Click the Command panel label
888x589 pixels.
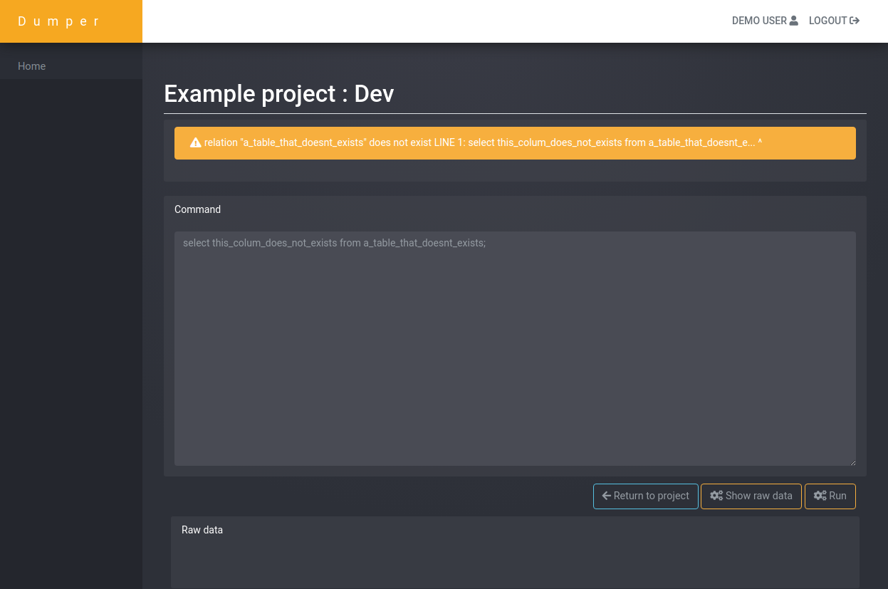(x=197, y=209)
